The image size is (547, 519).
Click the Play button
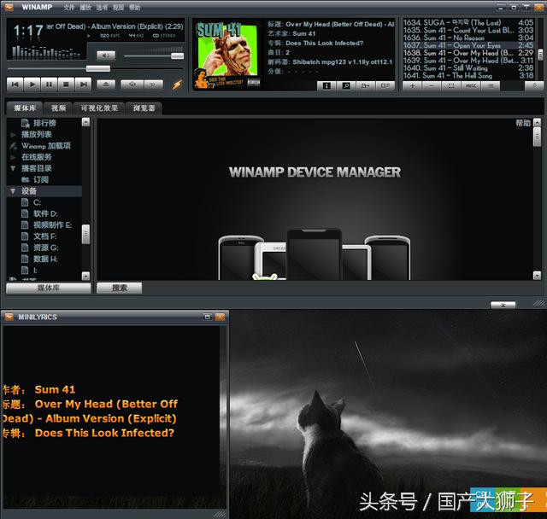(32, 85)
